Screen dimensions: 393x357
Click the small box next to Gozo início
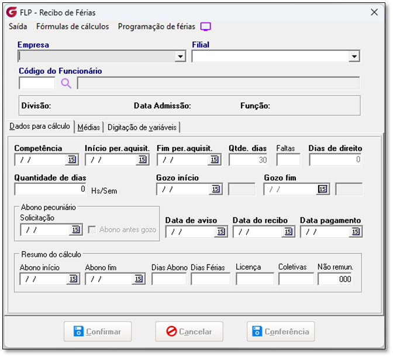pyautogui.click(x=242, y=189)
